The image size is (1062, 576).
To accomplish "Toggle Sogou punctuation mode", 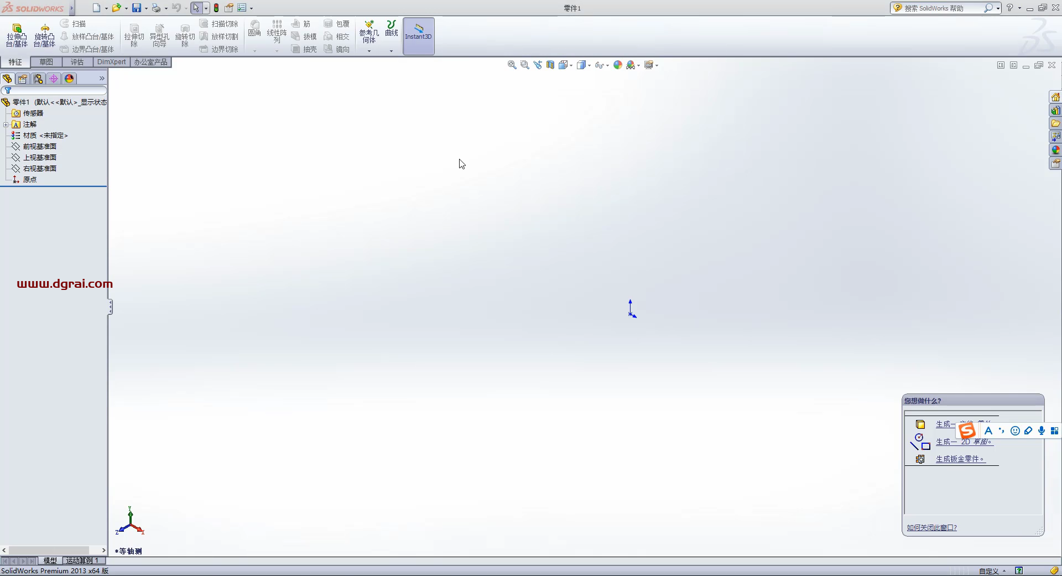I will [1002, 430].
